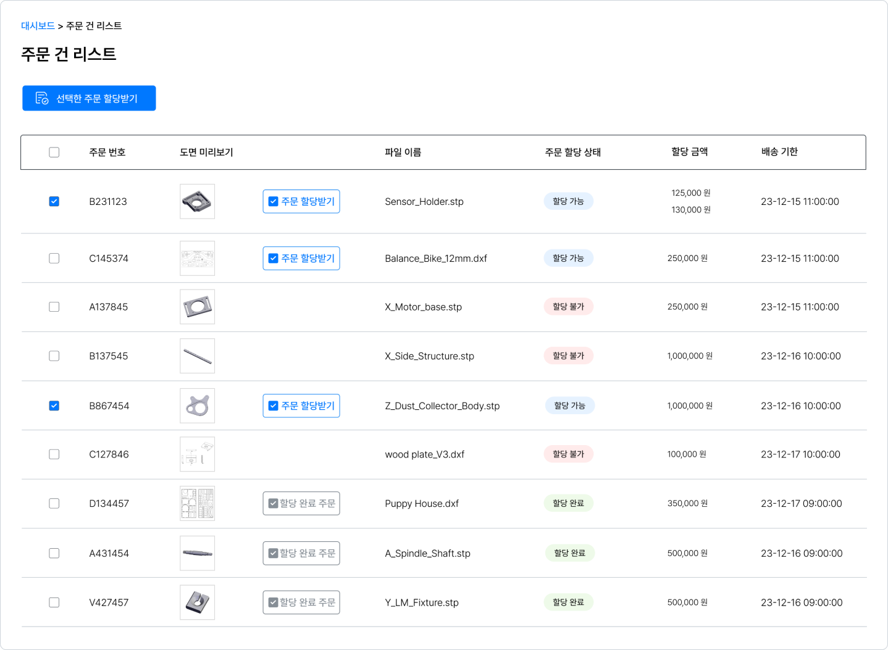Check the checkbox for order C145374

pos(54,258)
